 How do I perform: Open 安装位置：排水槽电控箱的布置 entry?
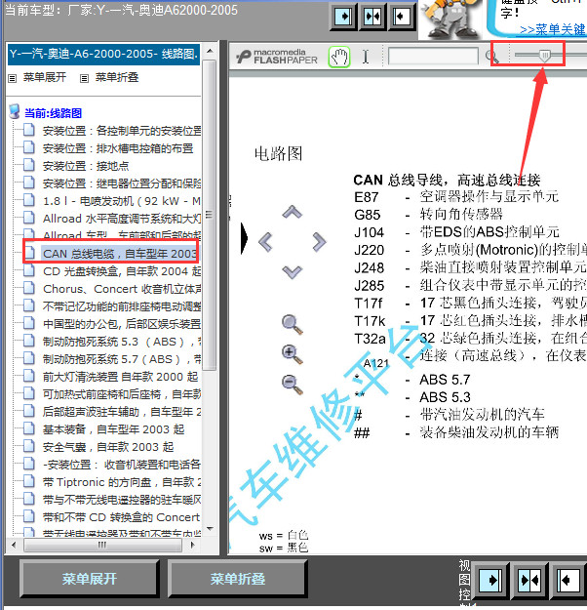(118, 148)
